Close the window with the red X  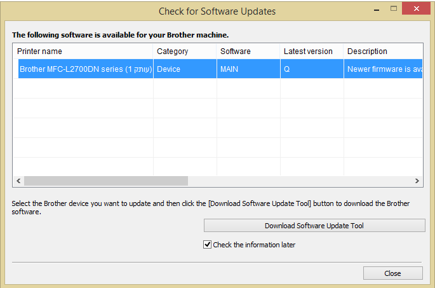point(416,9)
